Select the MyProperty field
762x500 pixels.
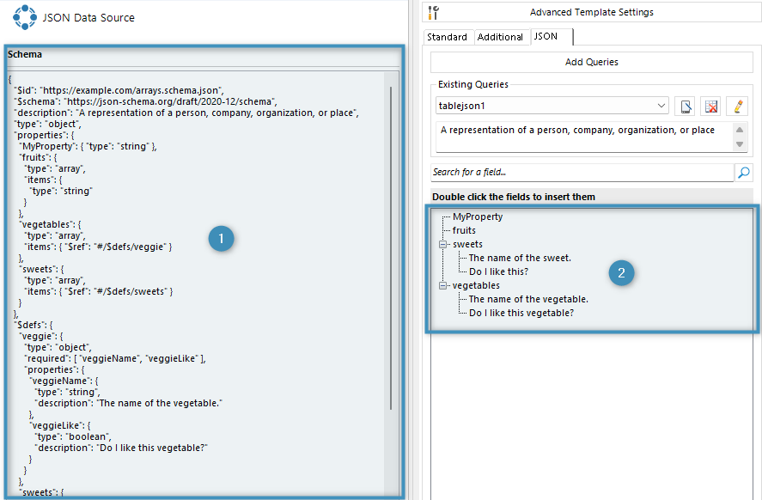(478, 216)
